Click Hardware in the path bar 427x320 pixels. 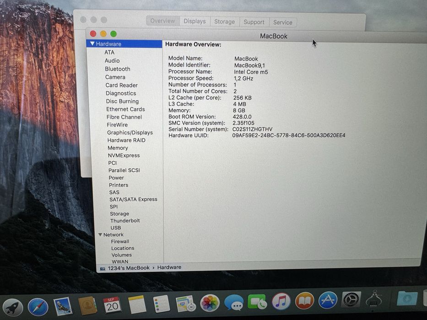[x=169, y=267]
